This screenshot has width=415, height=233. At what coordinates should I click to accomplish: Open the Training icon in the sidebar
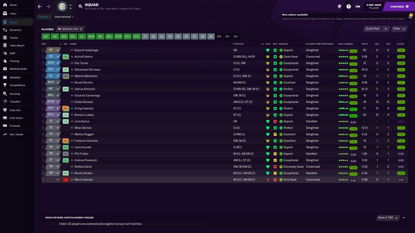pyautogui.click(x=5, y=61)
